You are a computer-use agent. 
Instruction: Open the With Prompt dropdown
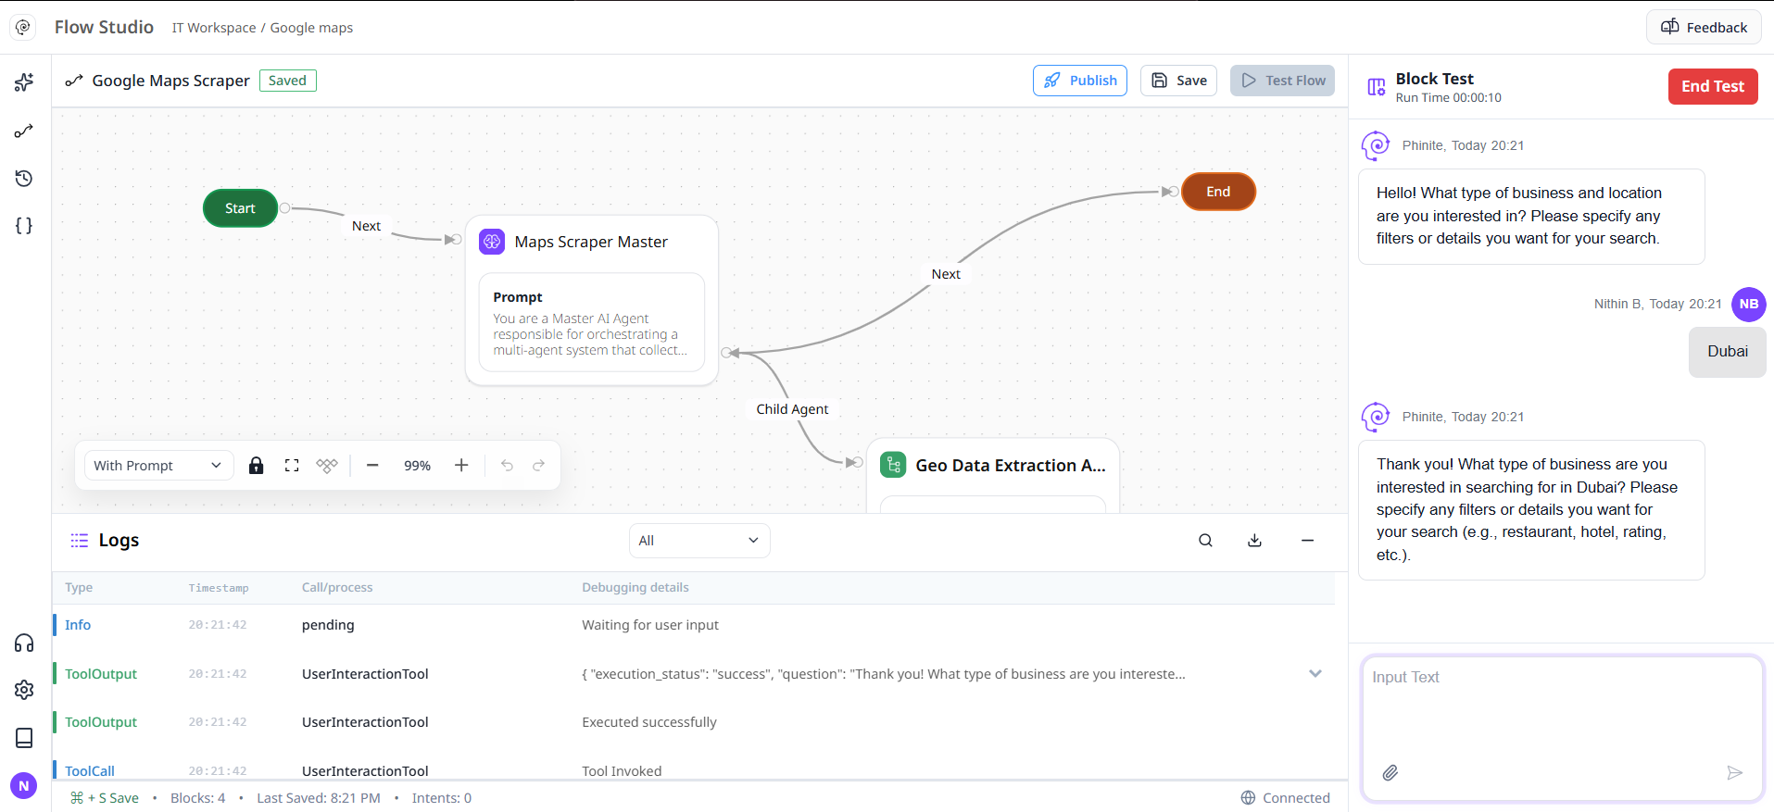point(157,466)
